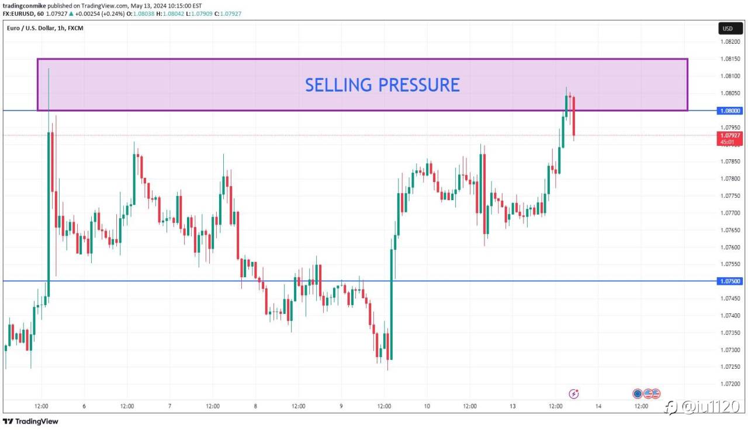Click the TradingView logo at bottom left

(30, 421)
